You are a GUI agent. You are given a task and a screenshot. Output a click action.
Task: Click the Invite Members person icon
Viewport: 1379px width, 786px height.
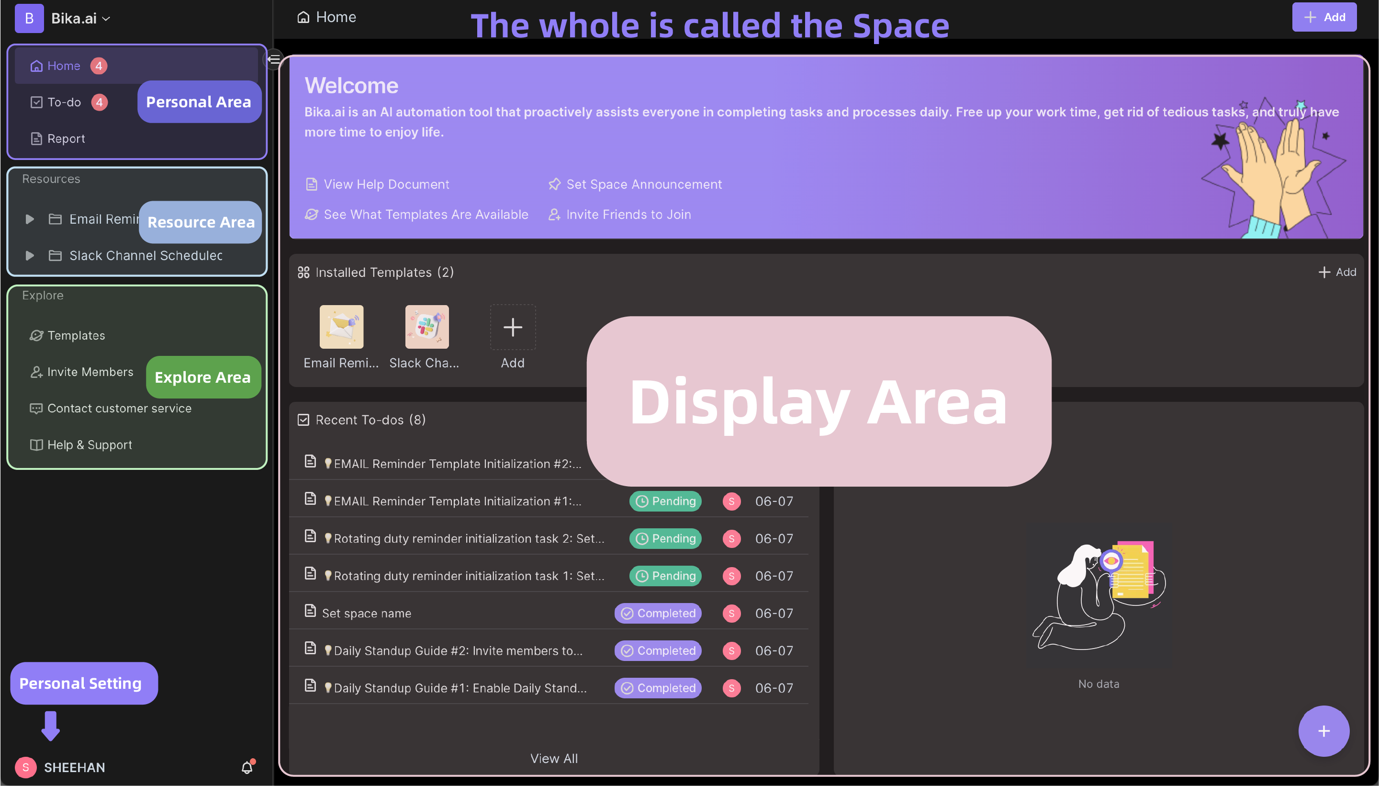(36, 372)
